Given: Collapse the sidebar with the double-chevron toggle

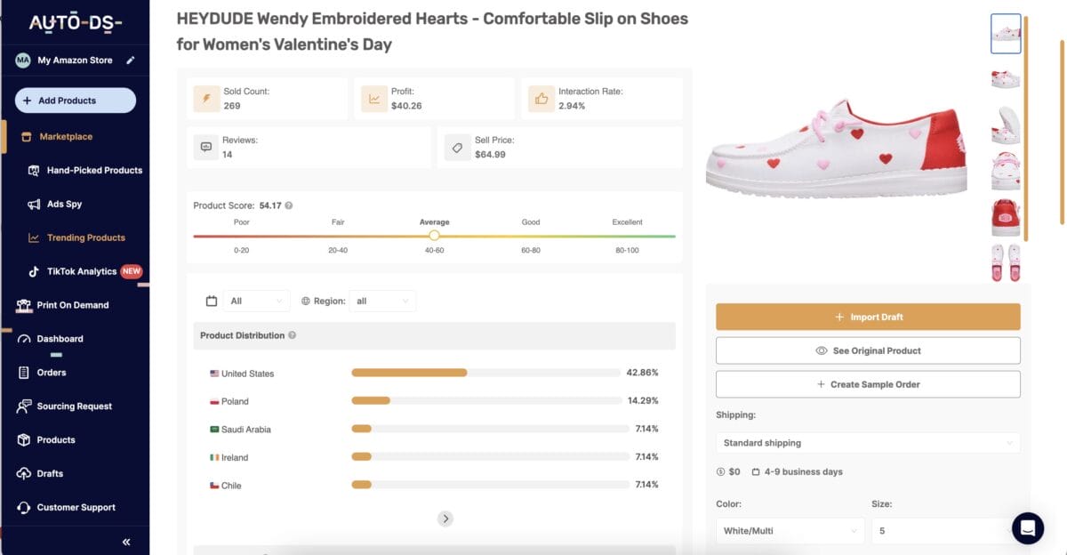Looking at the screenshot, I should coord(125,541).
